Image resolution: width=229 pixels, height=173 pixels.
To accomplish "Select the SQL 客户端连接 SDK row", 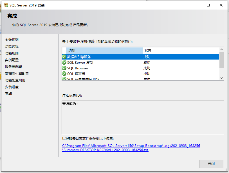I will 140,79.
